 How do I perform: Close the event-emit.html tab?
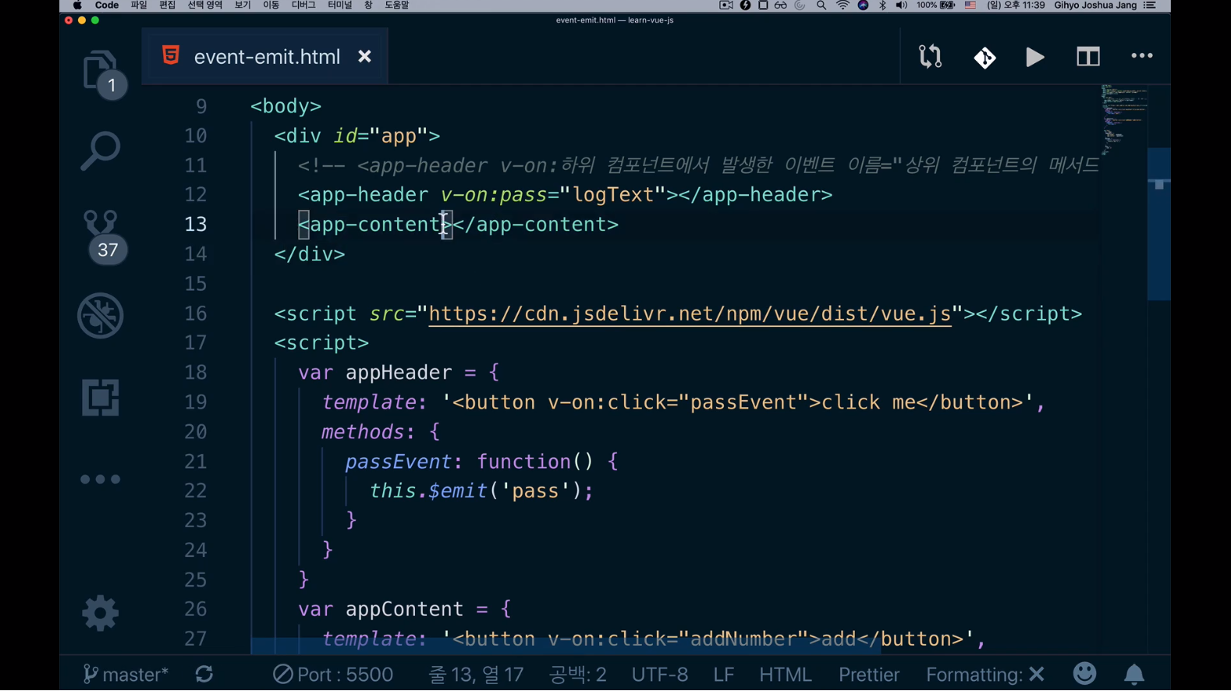click(x=364, y=57)
